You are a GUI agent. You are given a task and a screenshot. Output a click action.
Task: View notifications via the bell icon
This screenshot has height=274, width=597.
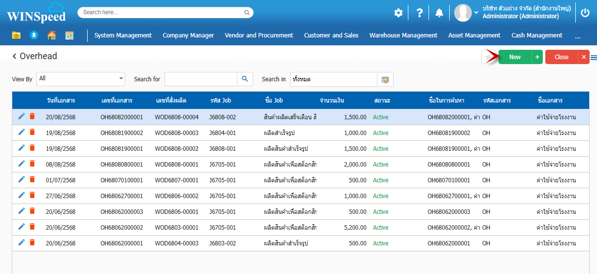point(439,13)
